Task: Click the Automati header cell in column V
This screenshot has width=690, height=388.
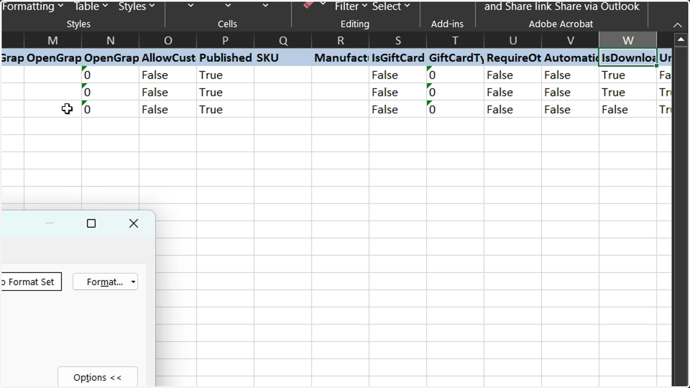Action: pyautogui.click(x=570, y=58)
